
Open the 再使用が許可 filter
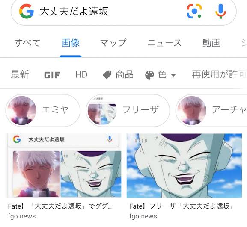(x=219, y=74)
